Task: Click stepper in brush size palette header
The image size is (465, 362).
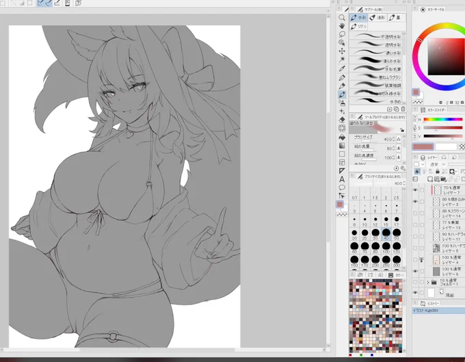Action: pos(404,183)
